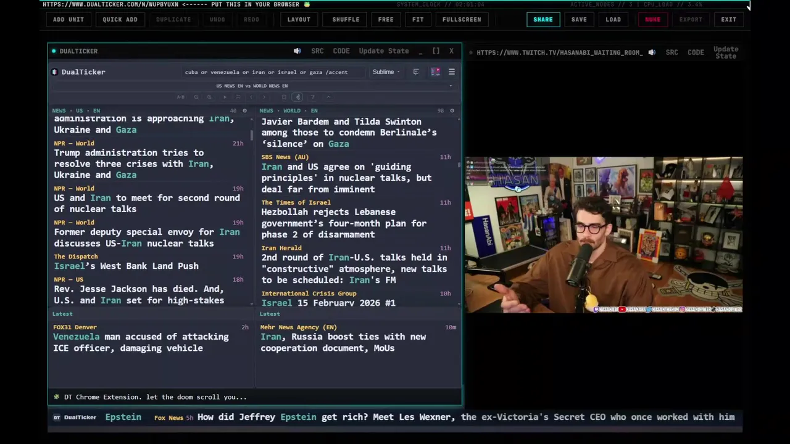Open SRC tab of Twitch unit
The image size is (790, 444).
pos(672,52)
